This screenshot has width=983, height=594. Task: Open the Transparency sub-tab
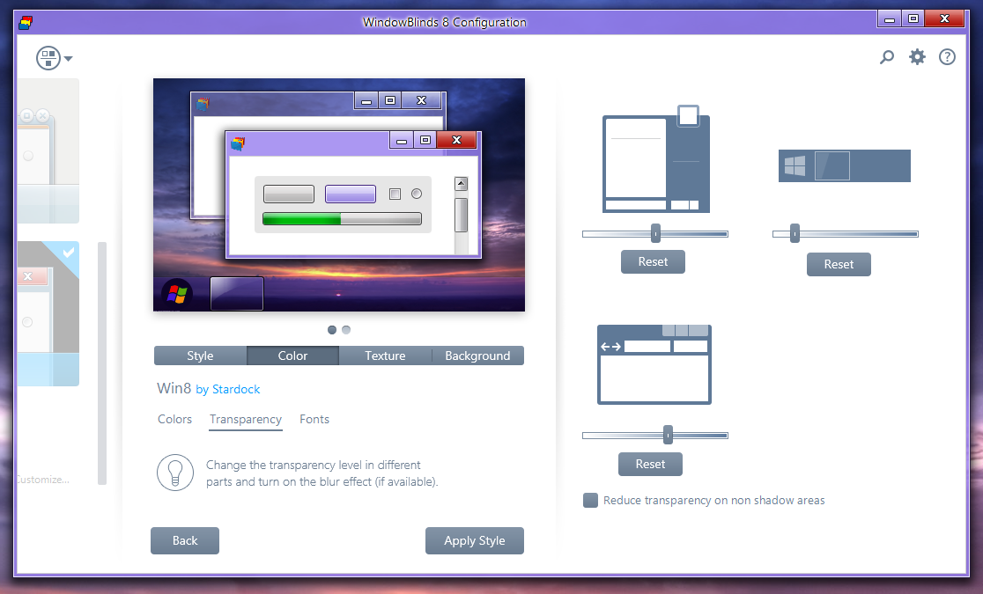(x=246, y=419)
